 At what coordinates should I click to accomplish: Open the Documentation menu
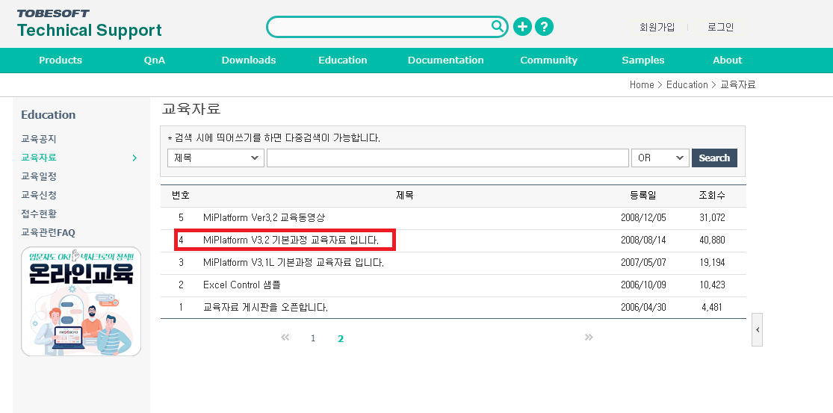coord(446,60)
